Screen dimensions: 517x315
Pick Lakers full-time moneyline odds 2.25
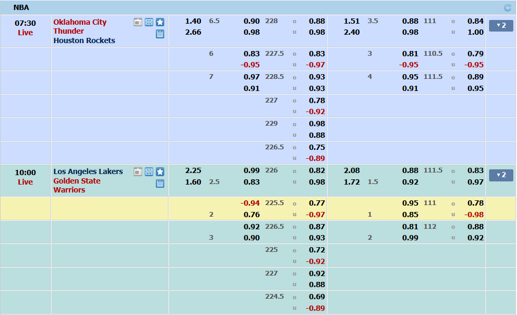pyautogui.click(x=193, y=171)
